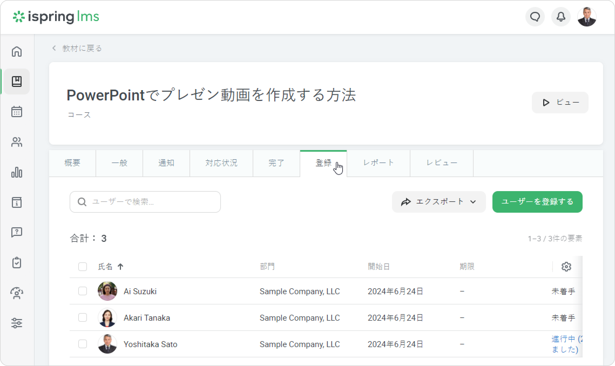
Task: Open the Home icon in sidebar
Action: point(17,51)
